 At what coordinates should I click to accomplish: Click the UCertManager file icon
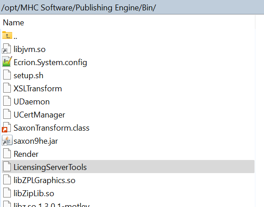[x=7, y=114]
